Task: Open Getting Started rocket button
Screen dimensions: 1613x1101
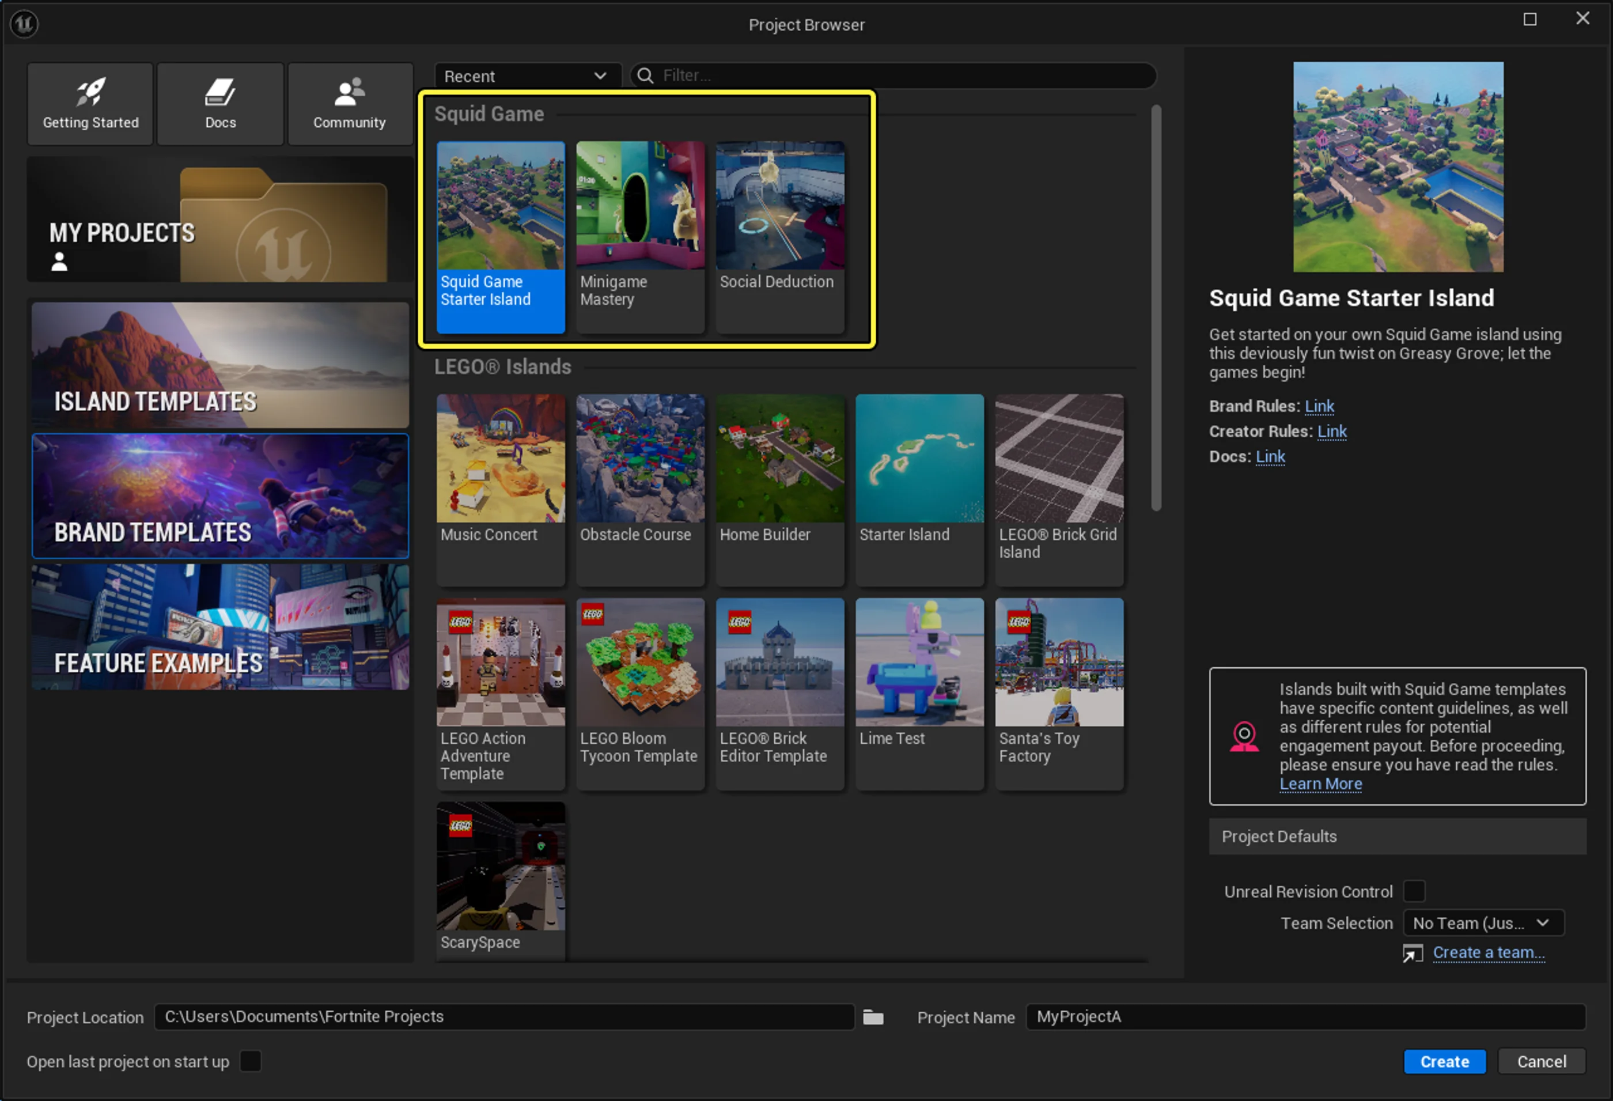Action: (x=90, y=104)
